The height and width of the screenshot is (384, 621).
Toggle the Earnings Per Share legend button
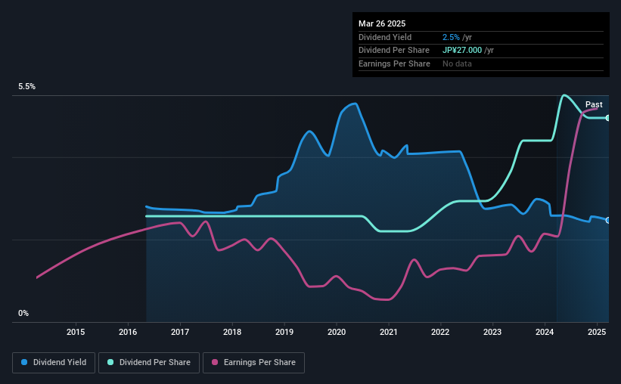(253, 363)
